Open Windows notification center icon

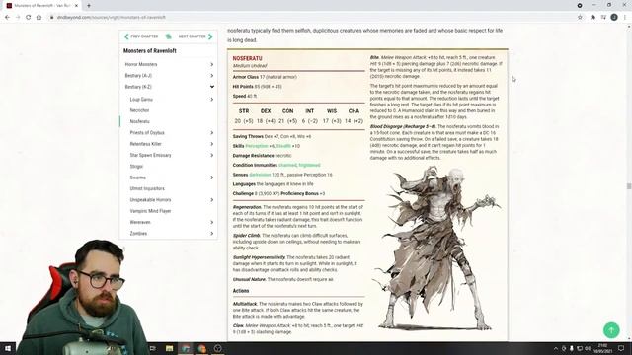pos(621,348)
